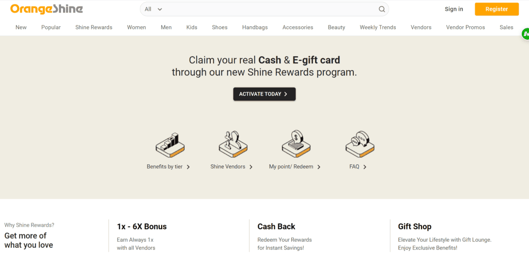Image resolution: width=529 pixels, height=273 pixels.
Task: Go to the OrangeShine logo home
Action: click(x=46, y=9)
